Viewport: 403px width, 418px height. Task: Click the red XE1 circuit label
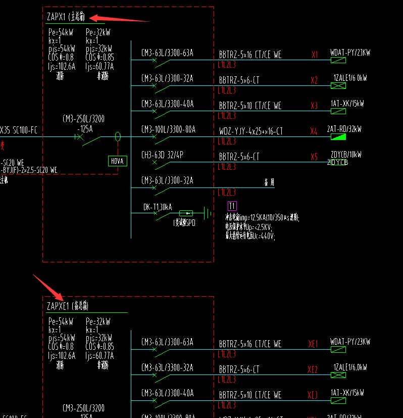click(313, 344)
